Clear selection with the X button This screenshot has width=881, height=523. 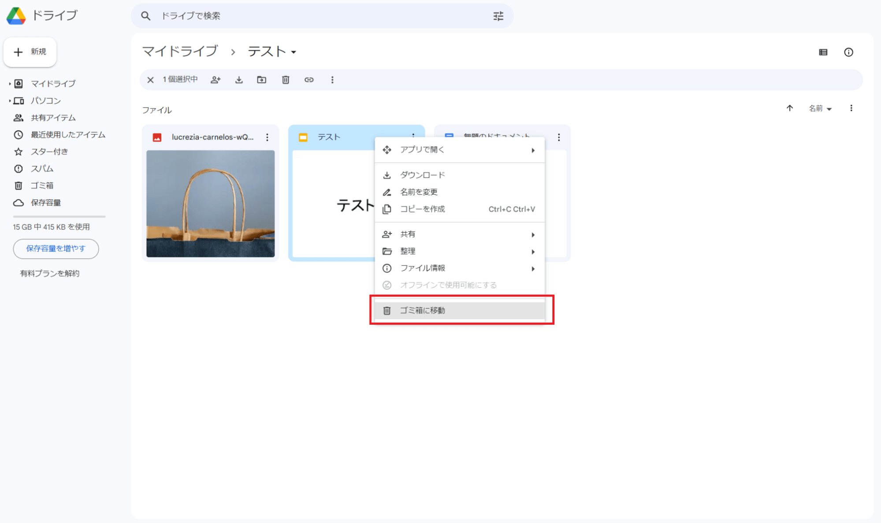150,80
